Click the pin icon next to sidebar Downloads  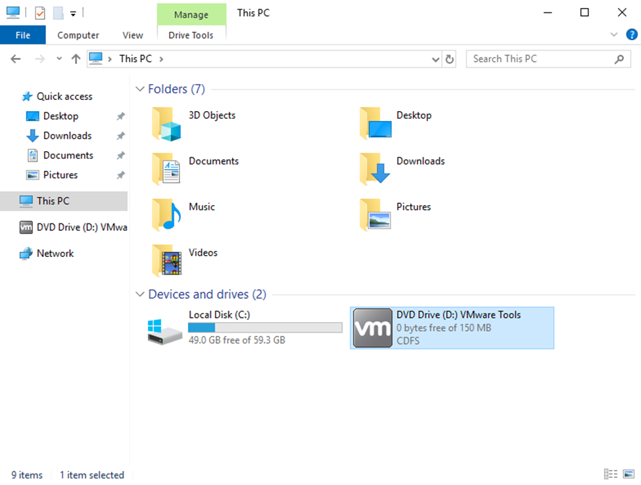[x=120, y=135]
